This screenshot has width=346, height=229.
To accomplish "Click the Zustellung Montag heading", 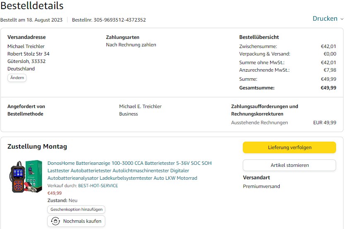I will pyautogui.click(x=37, y=147).
